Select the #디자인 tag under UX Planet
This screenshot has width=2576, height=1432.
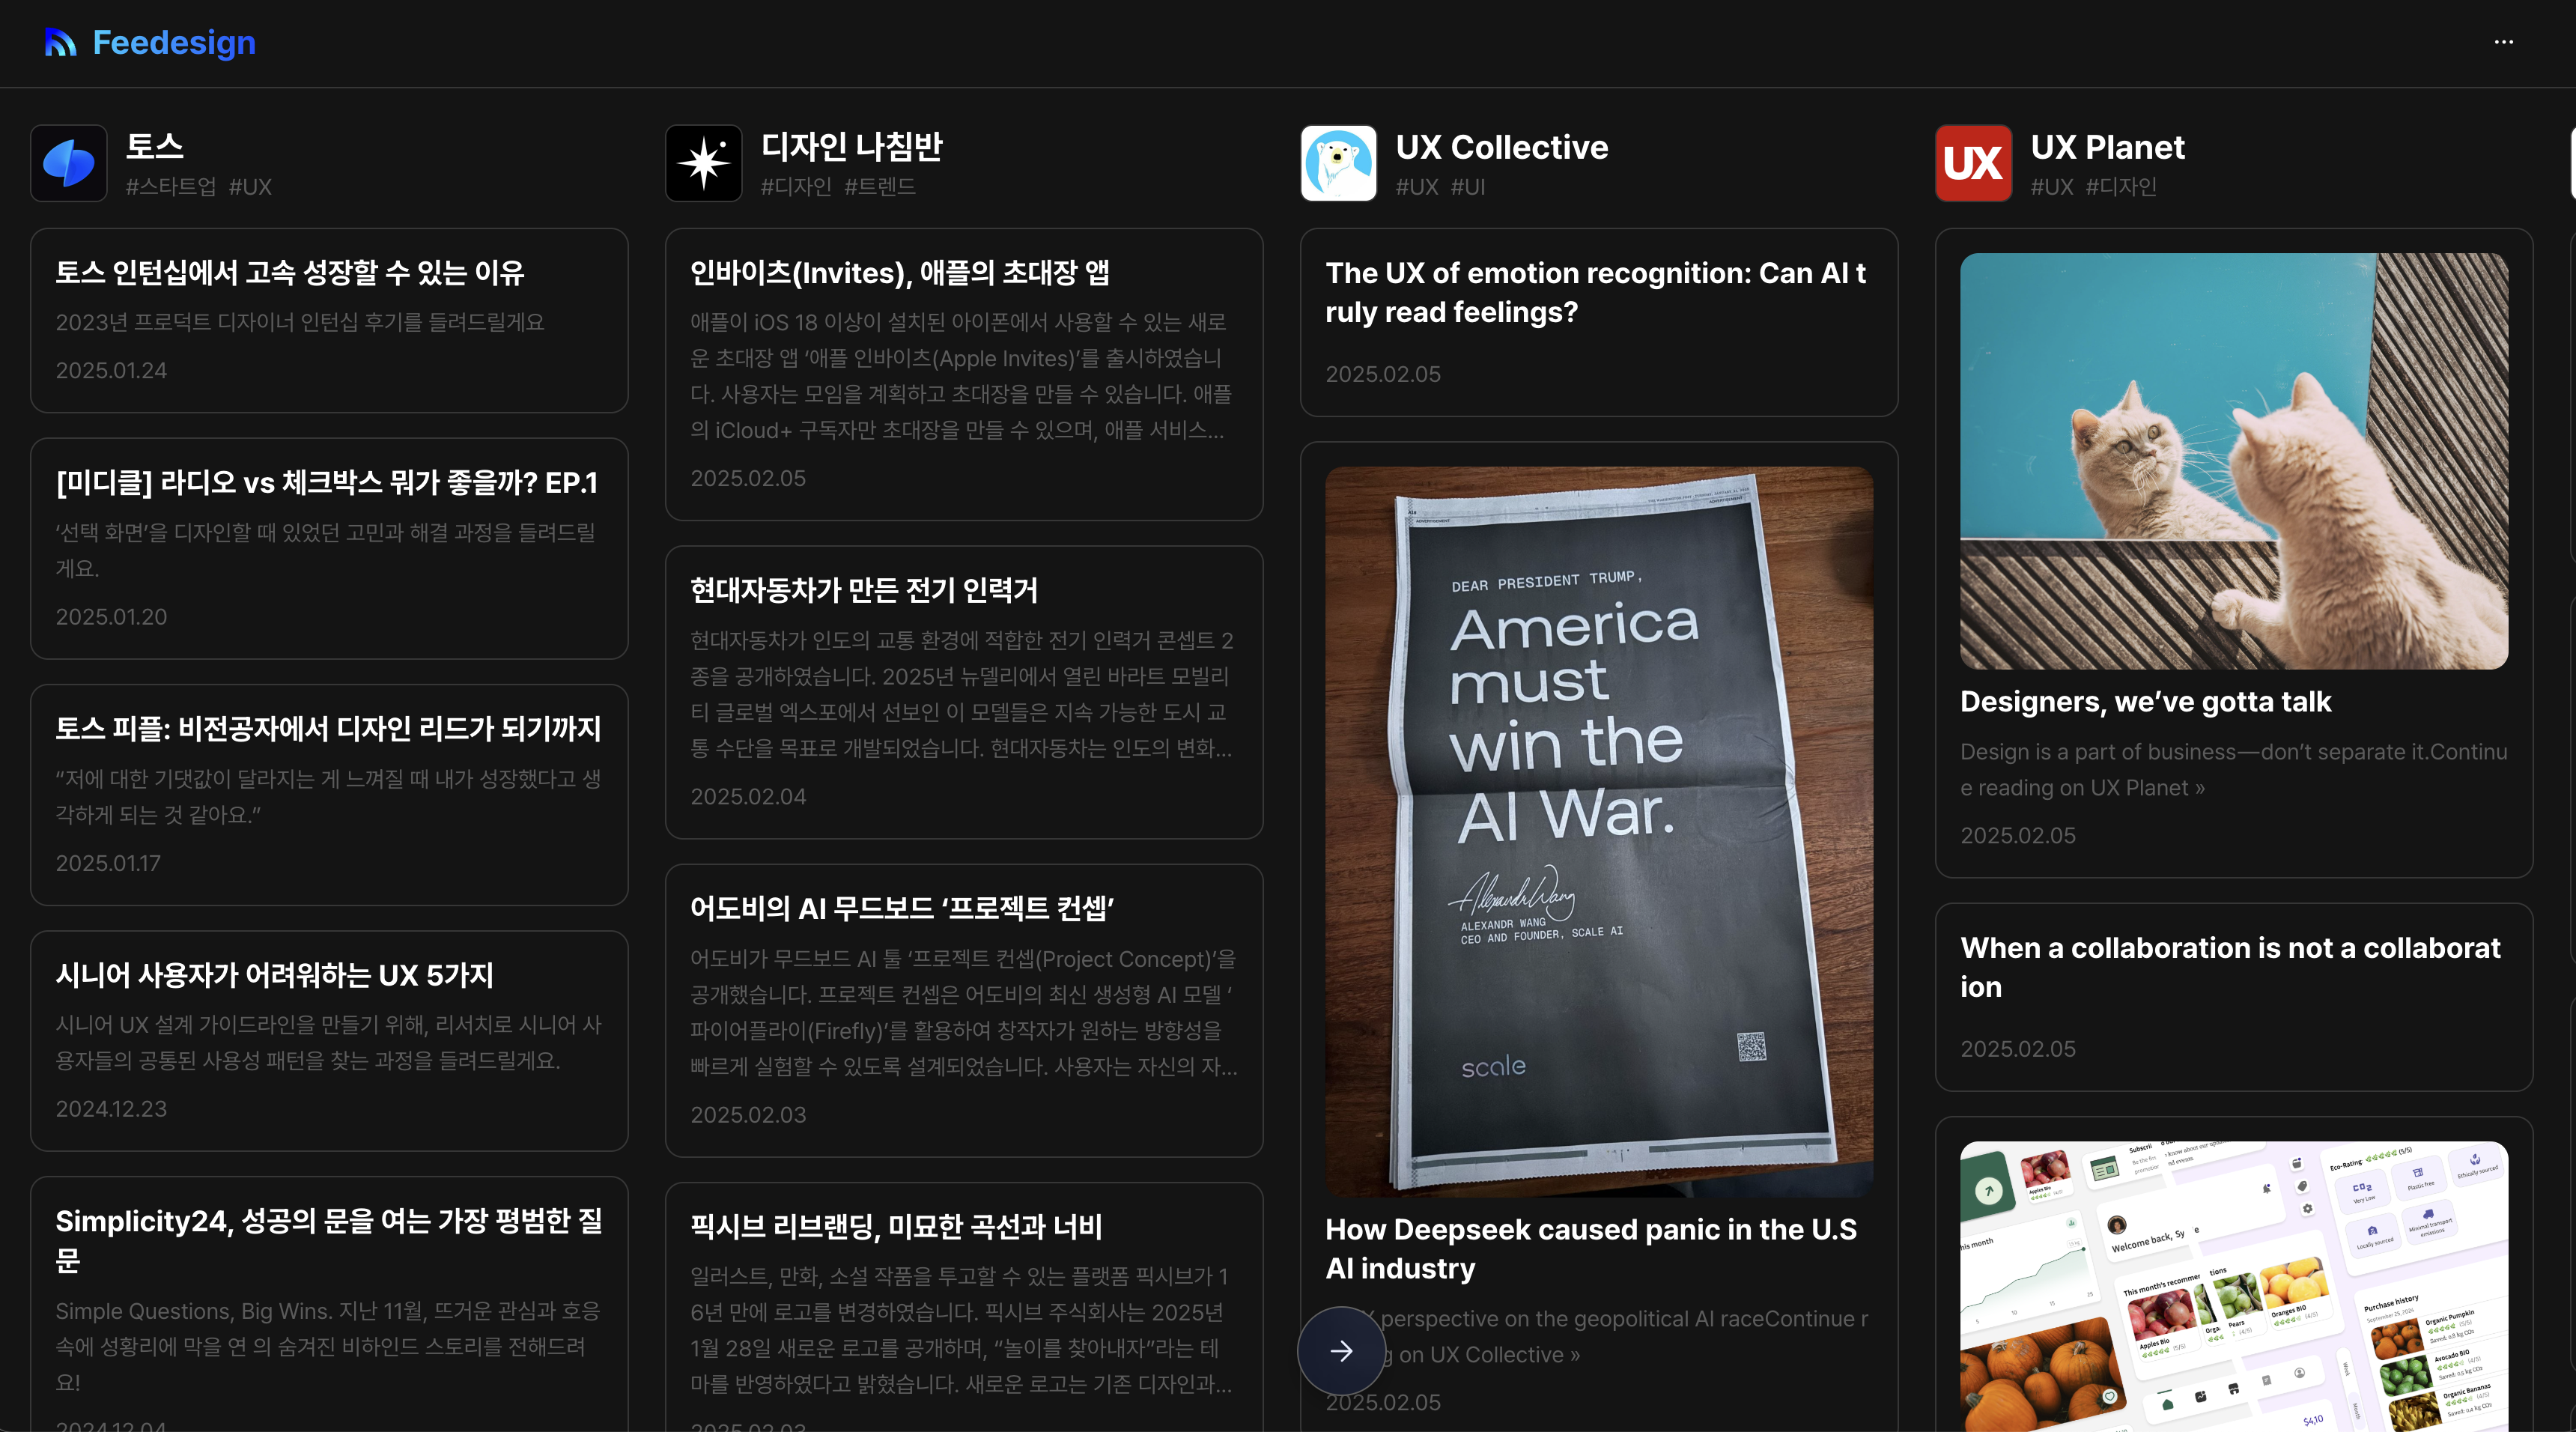pyautogui.click(x=2120, y=186)
